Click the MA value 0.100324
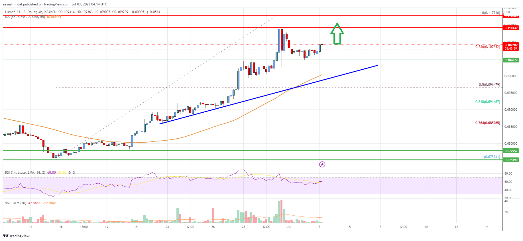The height and width of the screenshot is (241, 523). tap(54, 17)
